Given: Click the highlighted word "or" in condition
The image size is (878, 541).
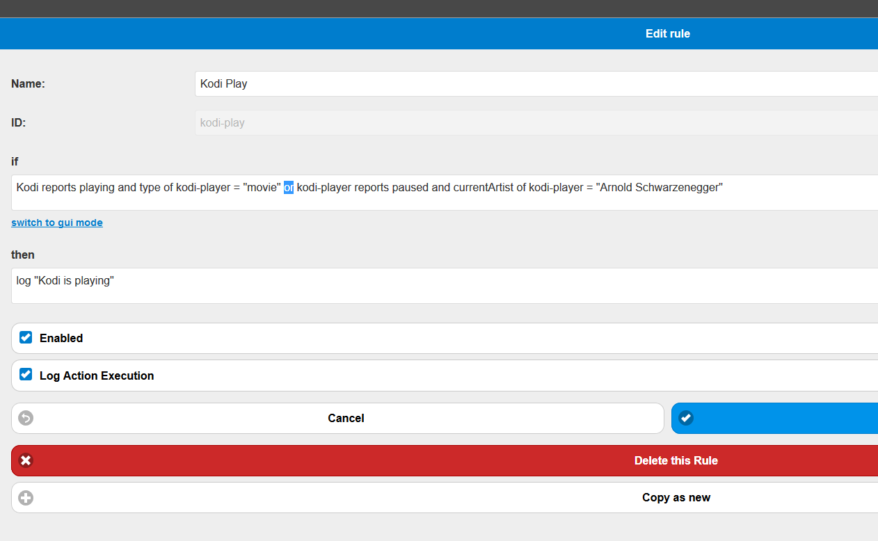Looking at the screenshot, I should pyautogui.click(x=289, y=187).
